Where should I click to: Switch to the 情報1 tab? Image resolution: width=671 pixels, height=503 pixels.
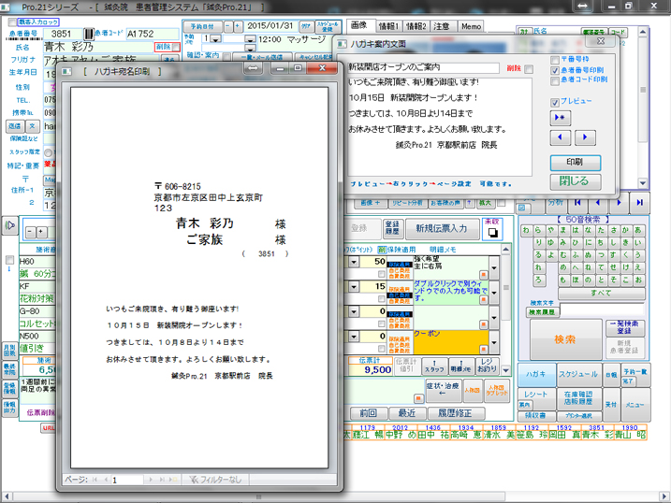point(388,26)
